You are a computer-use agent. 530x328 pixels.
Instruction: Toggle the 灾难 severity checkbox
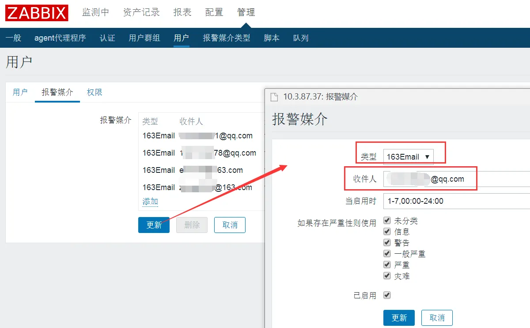click(387, 275)
